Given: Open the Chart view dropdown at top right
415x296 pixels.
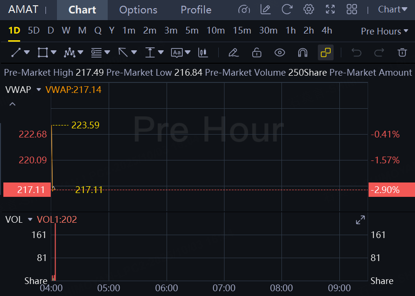Looking at the screenshot, I should 393,10.
